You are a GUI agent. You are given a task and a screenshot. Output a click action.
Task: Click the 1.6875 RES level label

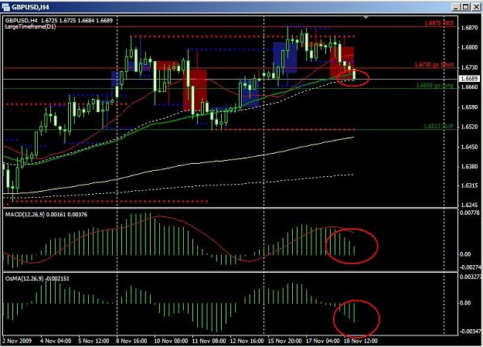pos(439,23)
